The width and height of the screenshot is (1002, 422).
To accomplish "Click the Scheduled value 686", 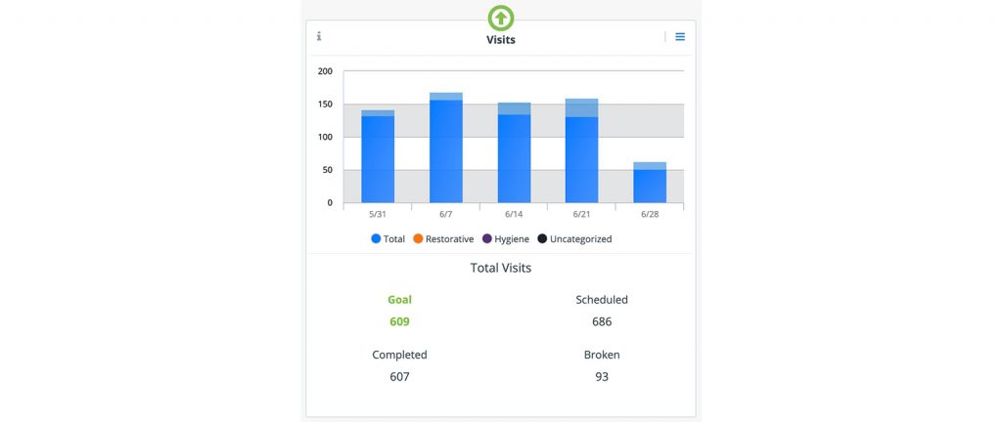I will 602,321.
